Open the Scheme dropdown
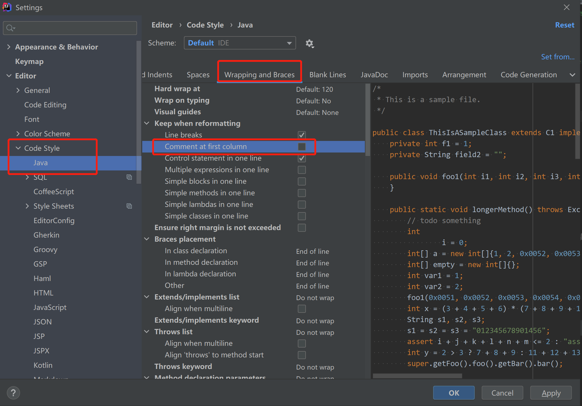This screenshot has width=582, height=406. pyautogui.click(x=240, y=43)
